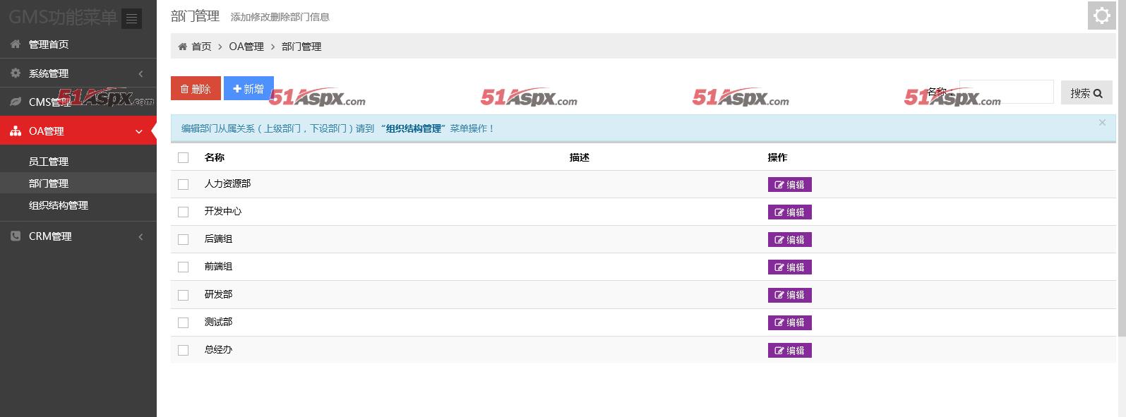Edit the 后端组 department
The image size is (1126, 417).
click(x=790, y=240)
